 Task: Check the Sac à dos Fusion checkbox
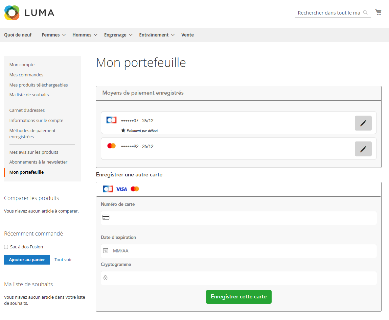pyautogui.click(x=6, y=247)
